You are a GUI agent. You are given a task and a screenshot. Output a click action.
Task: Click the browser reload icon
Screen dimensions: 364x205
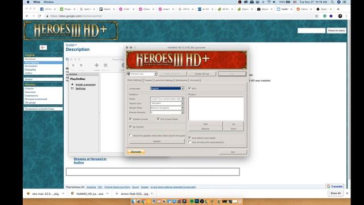[39, 16]
